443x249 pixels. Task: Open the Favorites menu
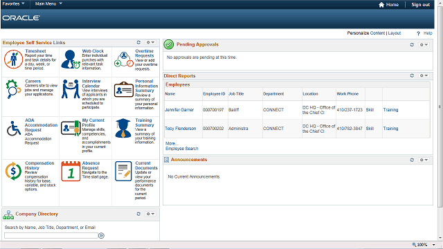pyautogui.click(x=13, y=3)
